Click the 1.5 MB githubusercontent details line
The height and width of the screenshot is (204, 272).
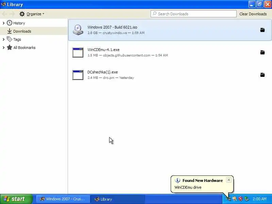coord(128,55)
